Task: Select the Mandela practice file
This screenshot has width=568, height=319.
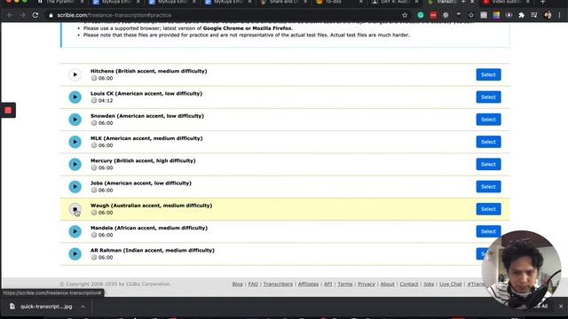Action: (x=488, y=231)
